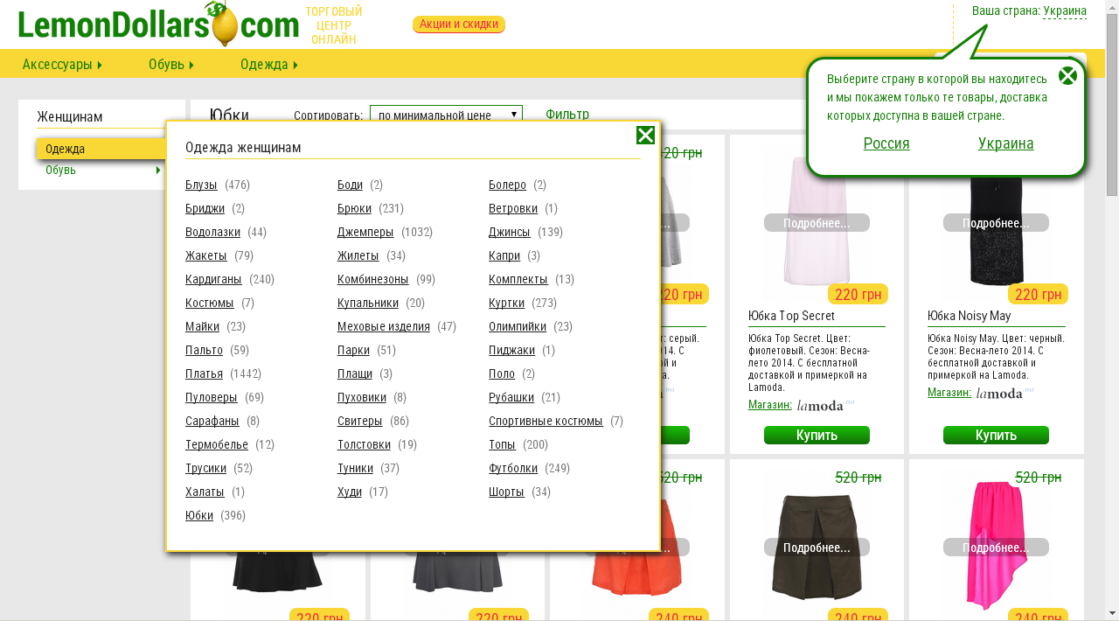Open the Шорты category
Image resolution: width=1119 pixels, height=621 pixels.
(506, 492)
